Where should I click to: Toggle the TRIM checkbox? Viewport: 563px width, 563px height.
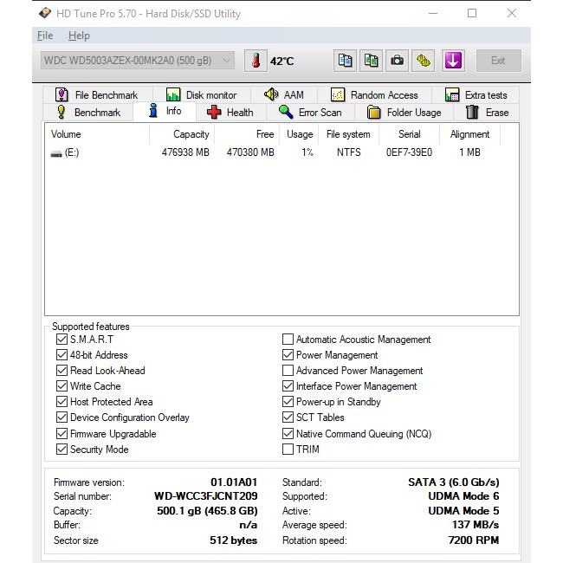(x=288, y=449)
